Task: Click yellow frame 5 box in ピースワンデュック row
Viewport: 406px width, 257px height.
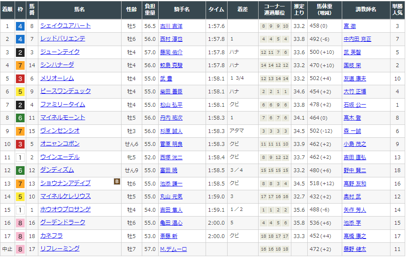Action: 20,92
